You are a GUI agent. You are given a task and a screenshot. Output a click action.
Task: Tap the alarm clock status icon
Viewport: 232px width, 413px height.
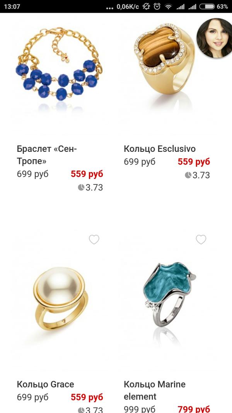pos(157,7)
